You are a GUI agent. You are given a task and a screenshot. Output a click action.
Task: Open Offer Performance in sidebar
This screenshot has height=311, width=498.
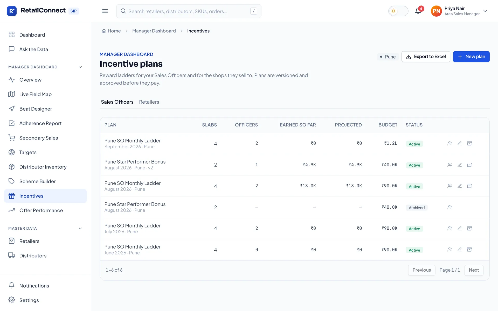point(45,210)
